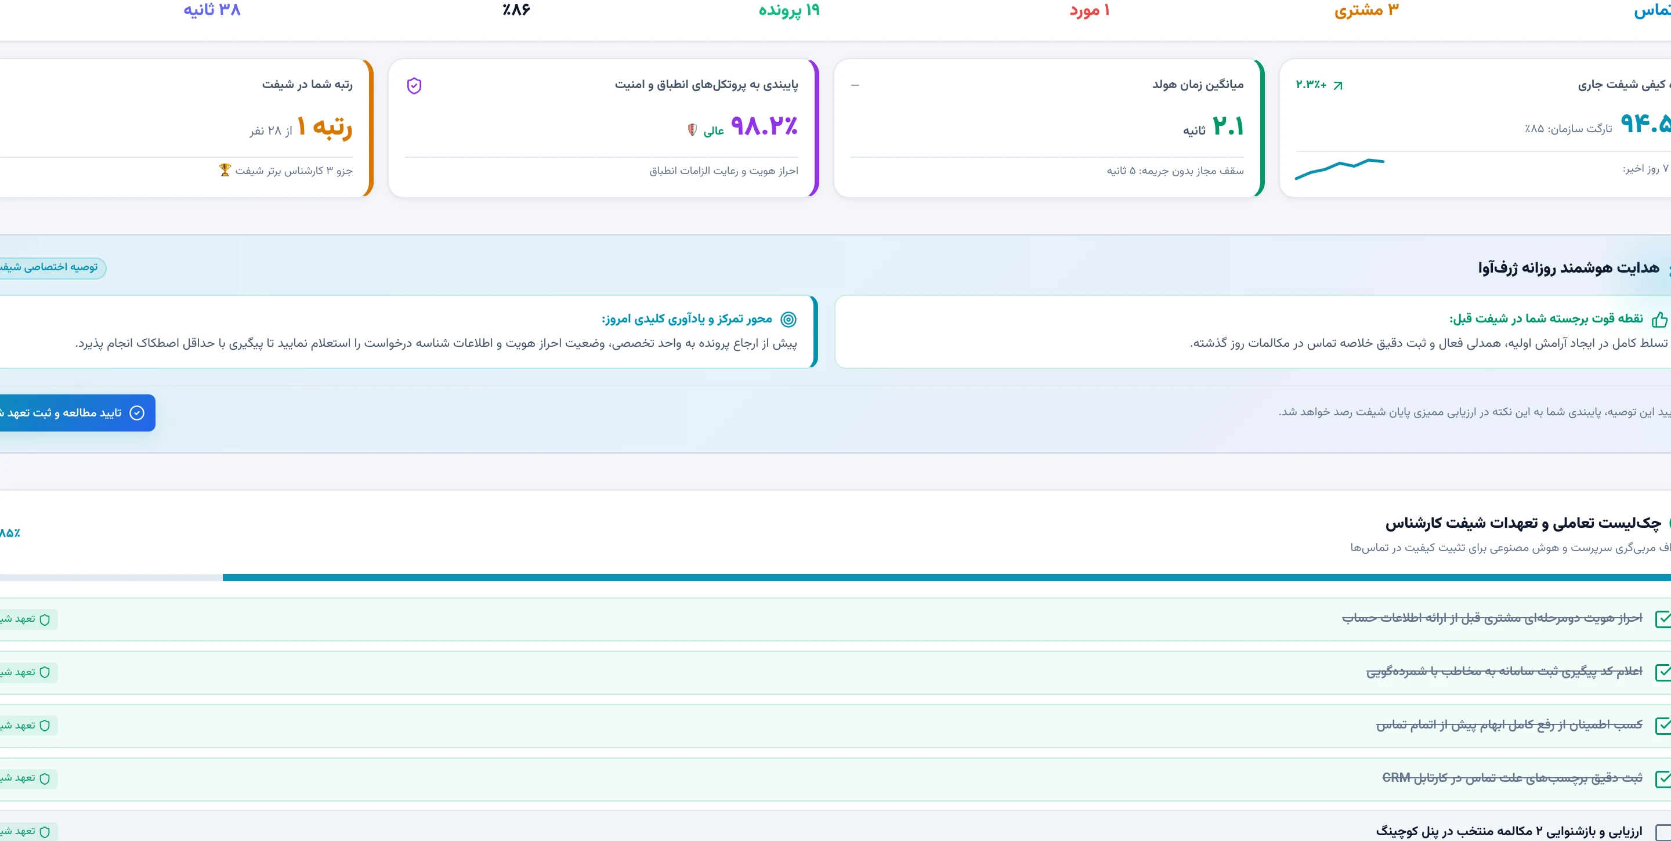Click shield icon in کسب اطمینان row badge
Image resolution: width=1671 pixels, height=841 pixels.
[45, 726]
